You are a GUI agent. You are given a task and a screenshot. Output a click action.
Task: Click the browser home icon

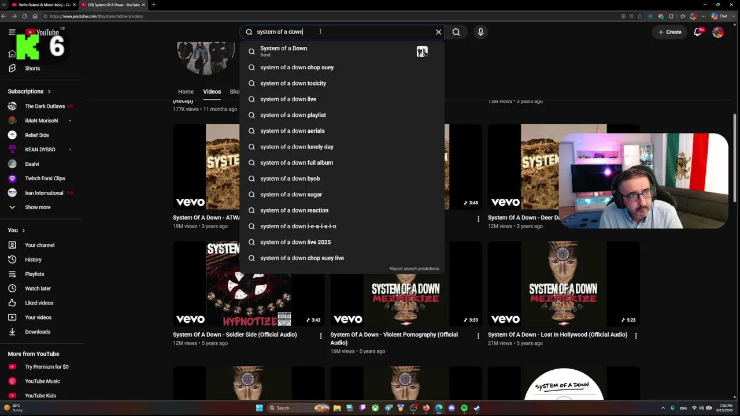(35, 16)
